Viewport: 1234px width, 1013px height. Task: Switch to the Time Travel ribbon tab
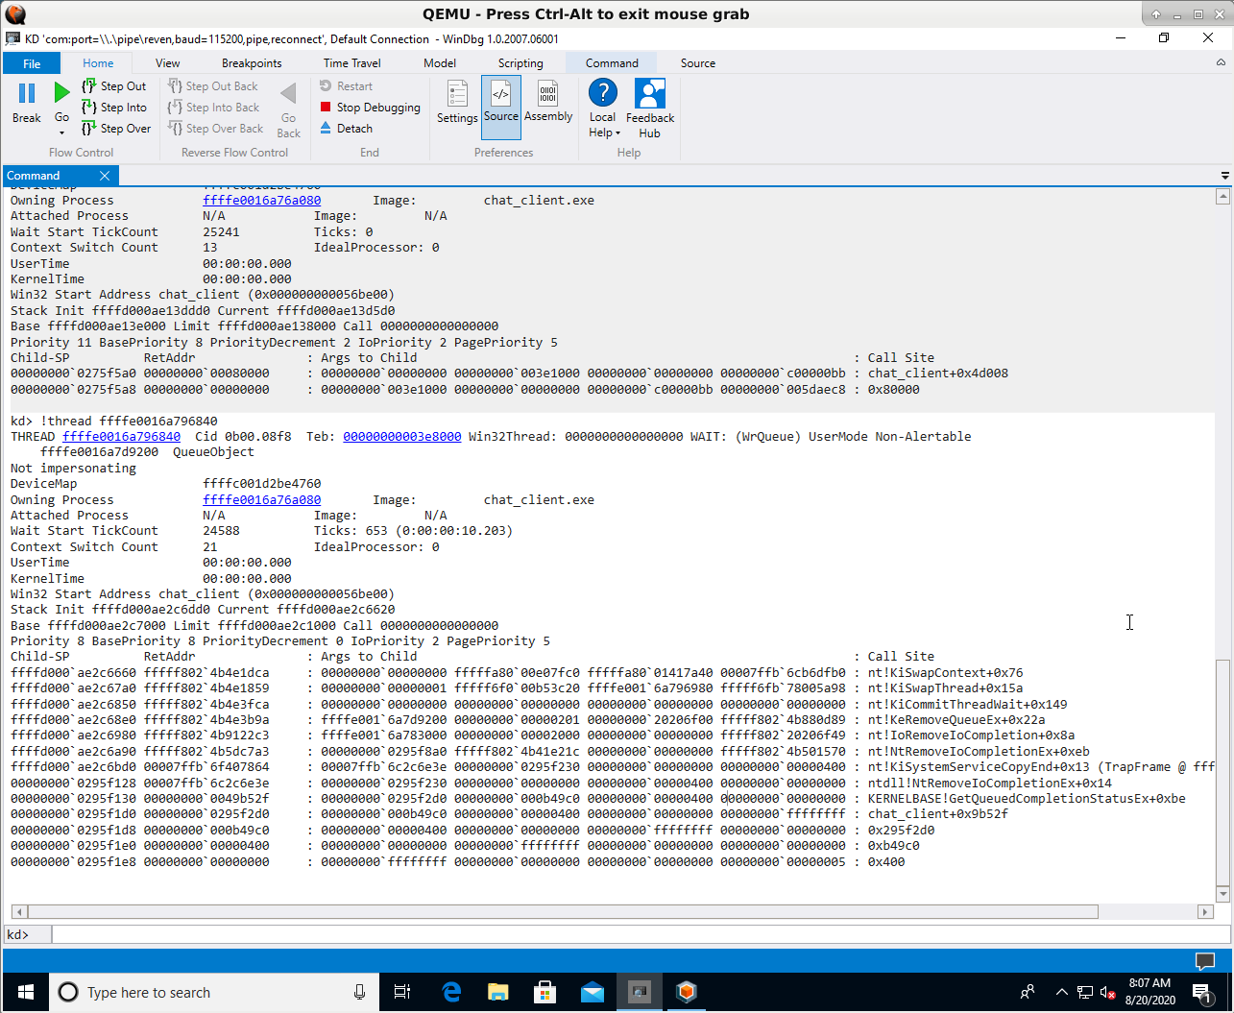[352, 63]
